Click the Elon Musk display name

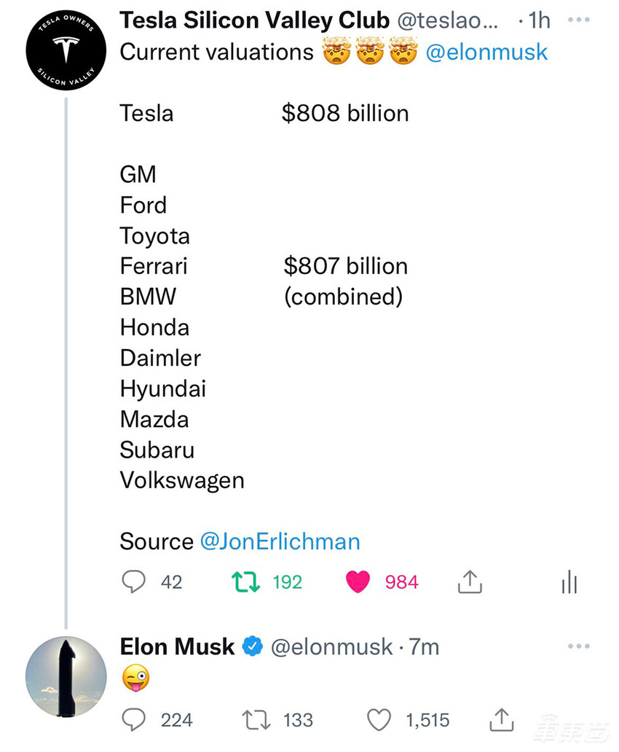pos(177,646)
